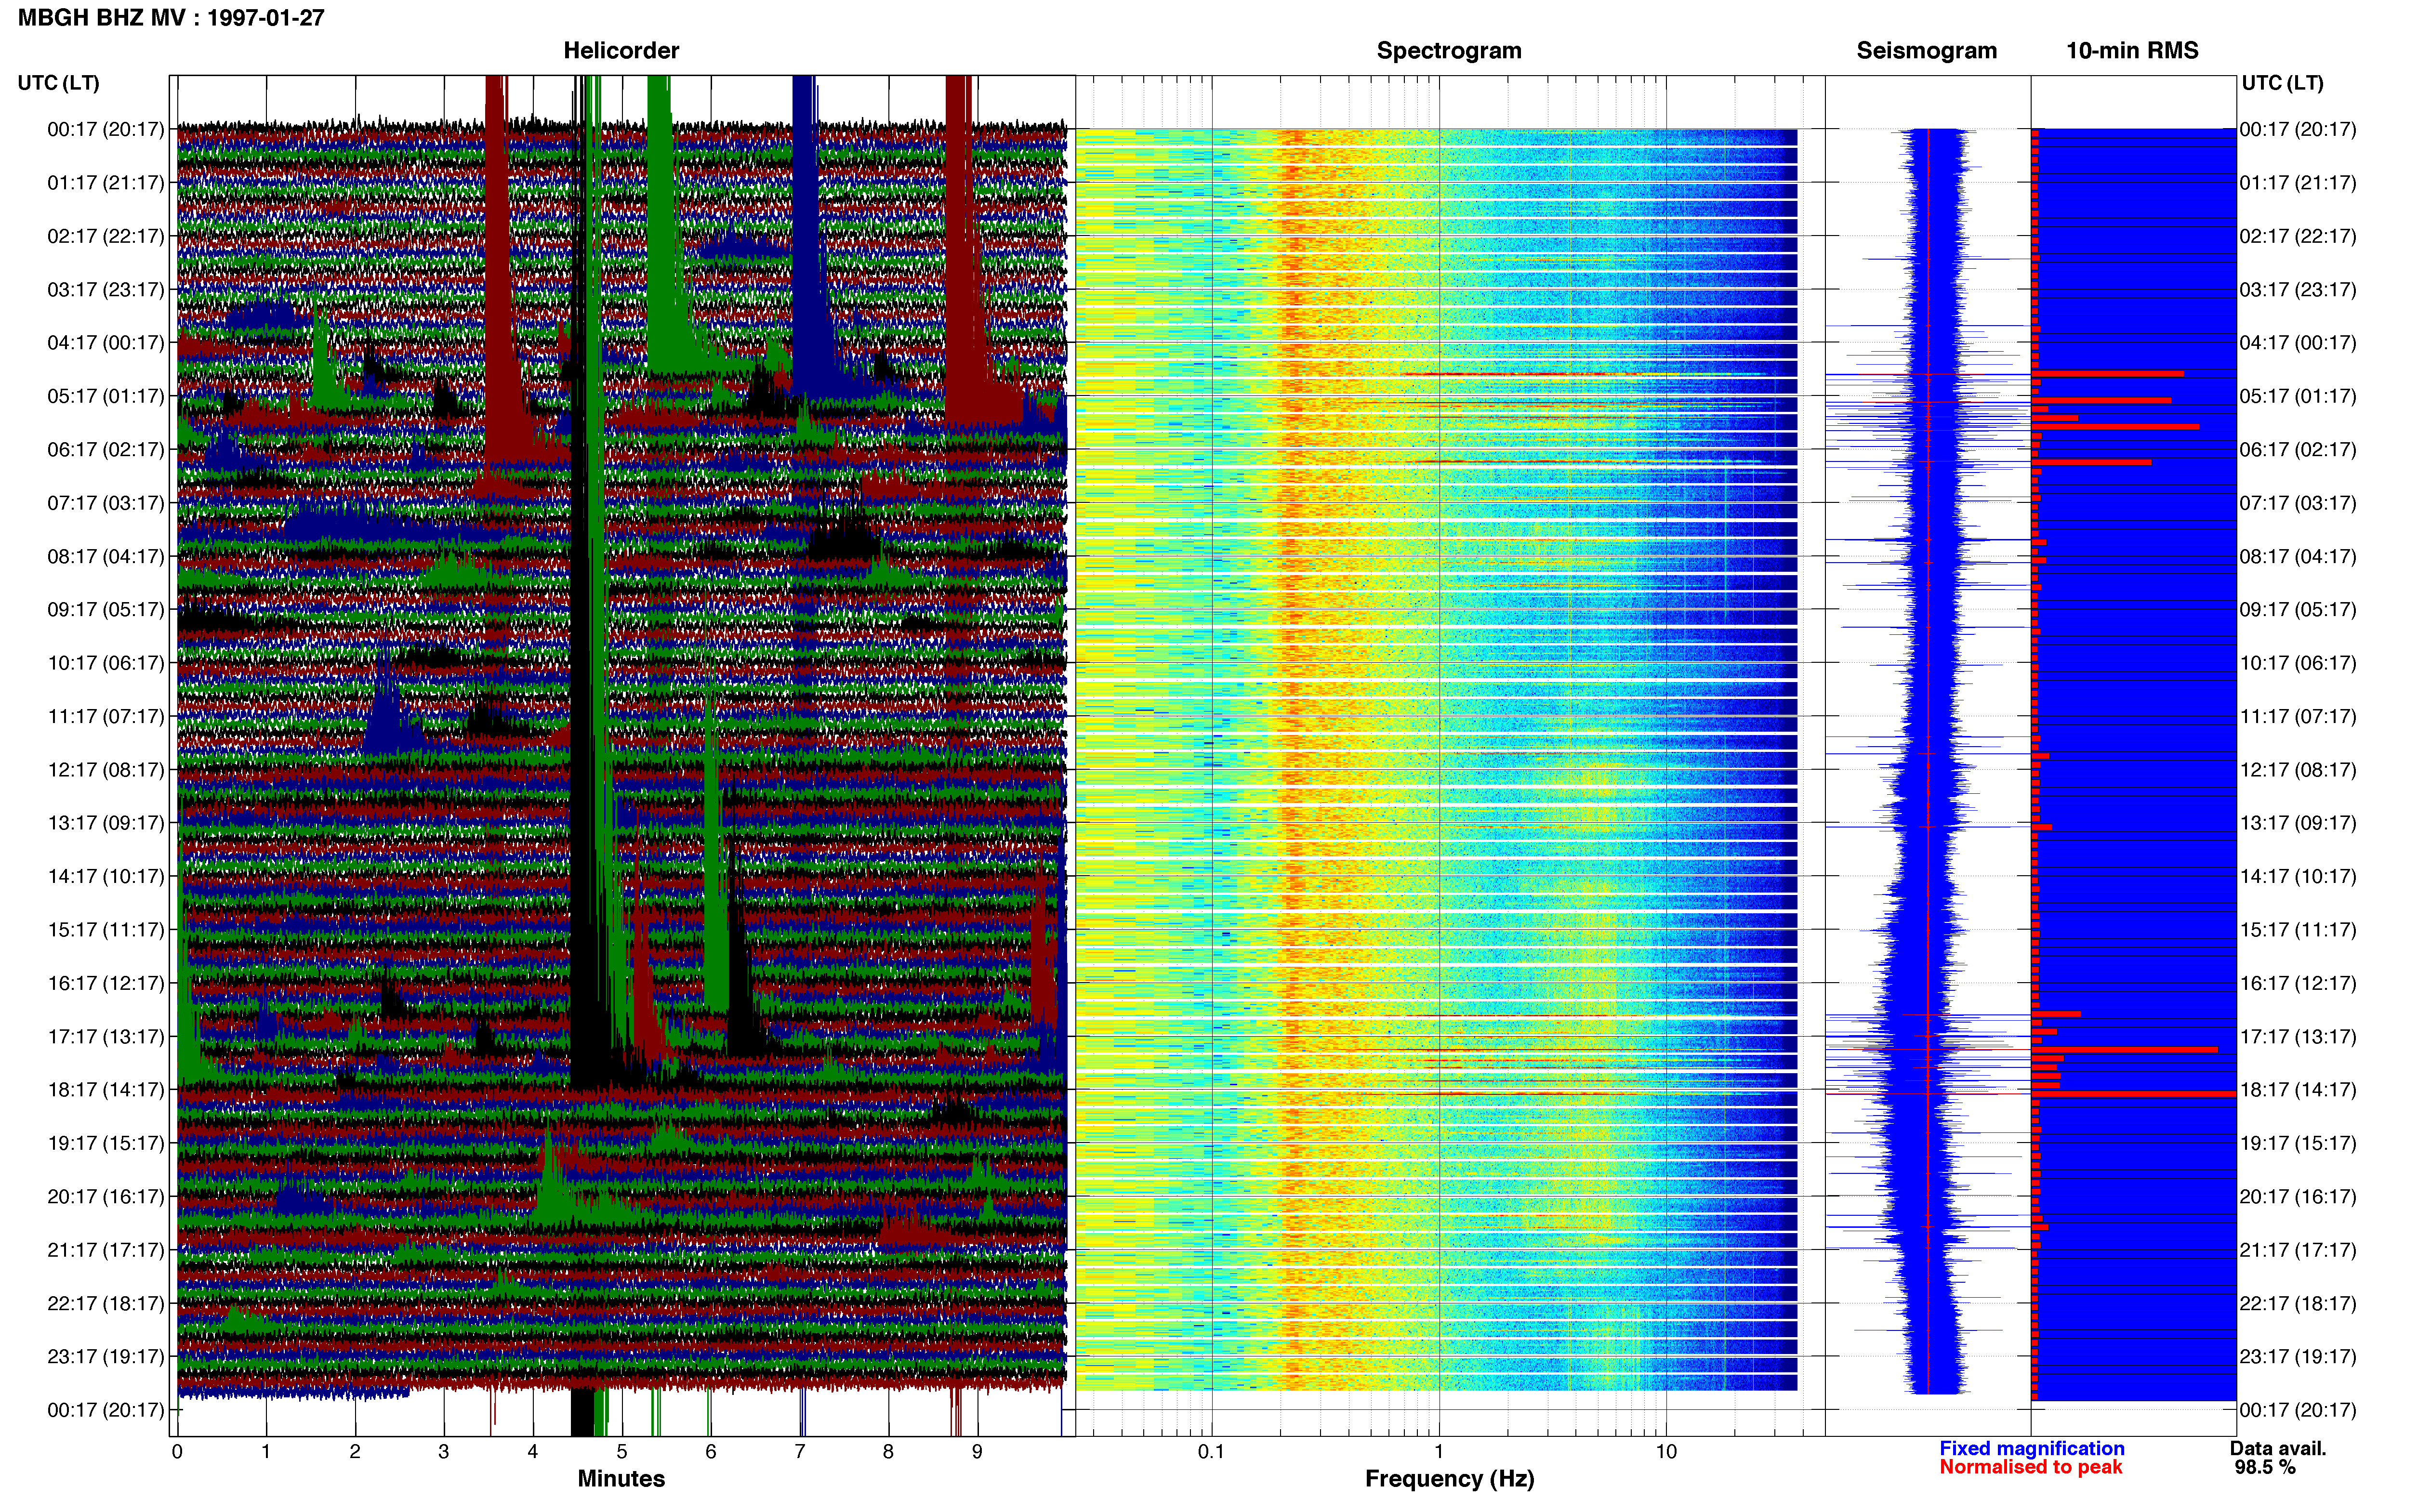Click the frequency tick label '10'
Viewport: 2418px width, 1512px height.
click(x=1666, y=1452)
